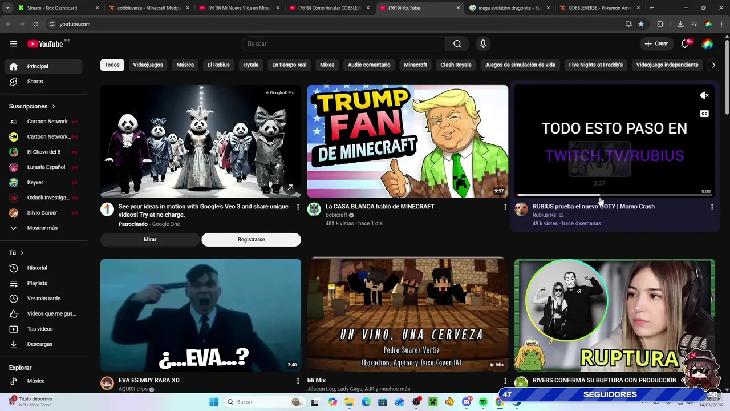Open Cartoon Network subscription
The height and width of the screenshot is (411, 730).
coord(44,122)
